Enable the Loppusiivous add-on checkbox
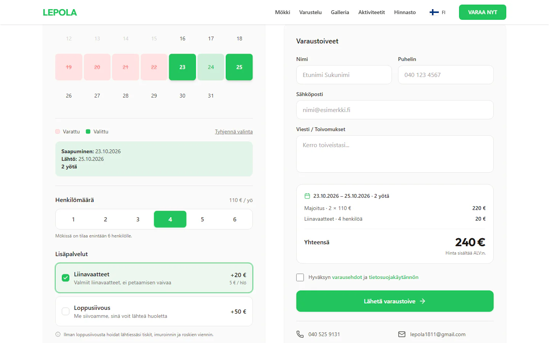Viewport: 549px width, 343px height. [x=66, y=311]
